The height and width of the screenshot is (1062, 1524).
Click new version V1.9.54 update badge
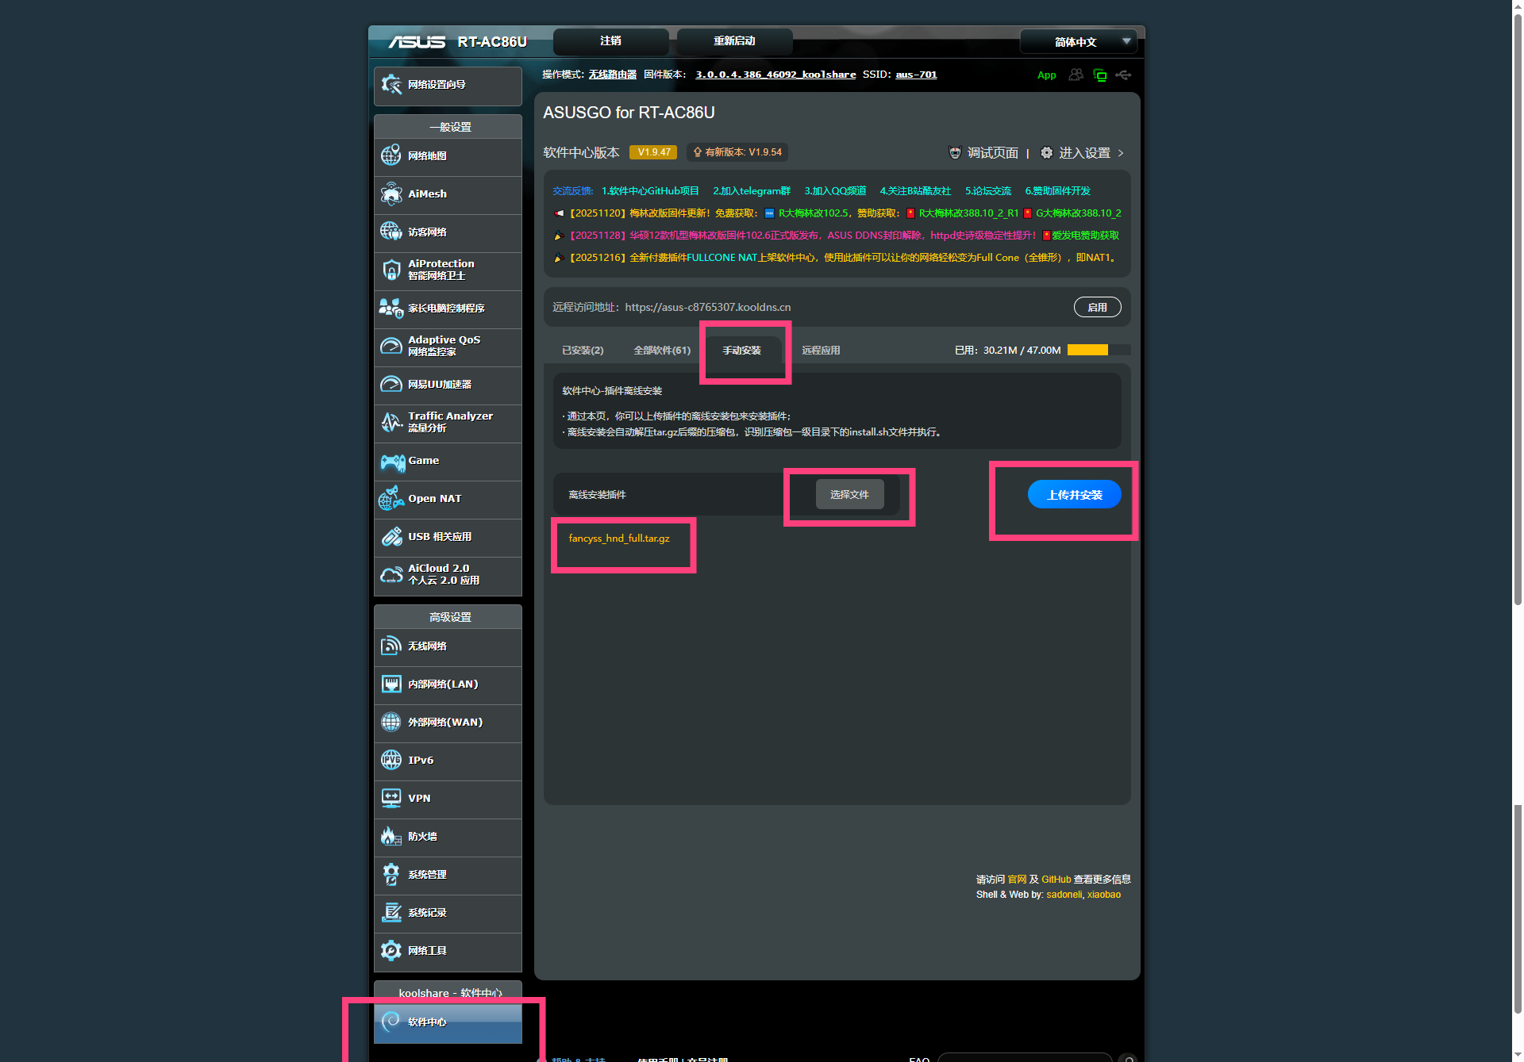coord(737,152)
